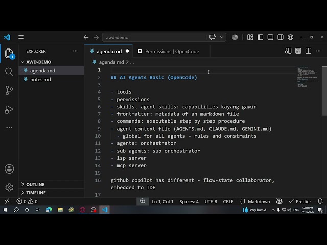Open Windows taskbar search
This screenshot has width=327, height=245.
tap(16, 210)
